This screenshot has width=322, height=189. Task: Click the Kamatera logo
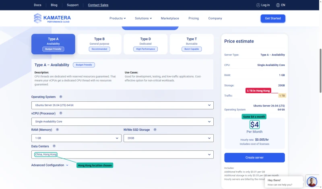tap(52, 18)
